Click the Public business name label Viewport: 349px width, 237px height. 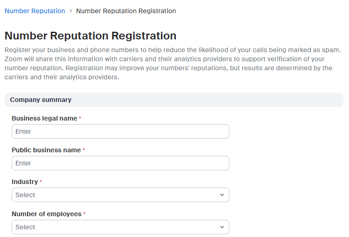(46, 150)
